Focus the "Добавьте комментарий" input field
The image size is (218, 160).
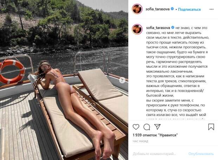(154, 154)
